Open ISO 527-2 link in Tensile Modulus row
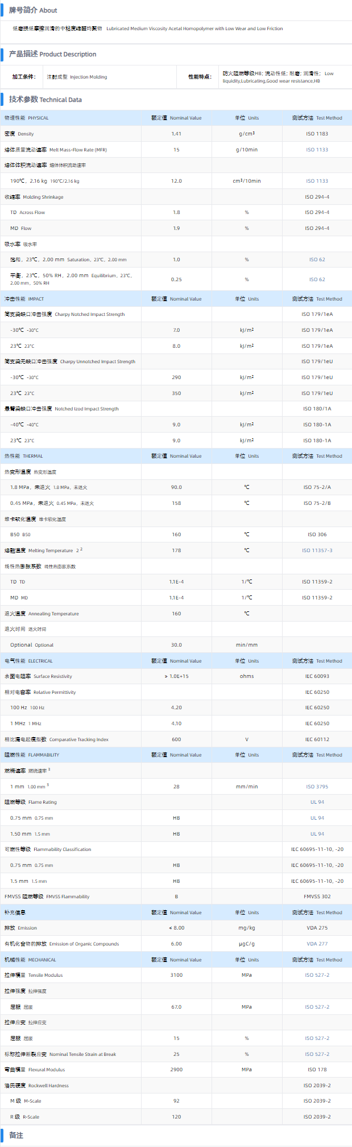 pos(317,975)
